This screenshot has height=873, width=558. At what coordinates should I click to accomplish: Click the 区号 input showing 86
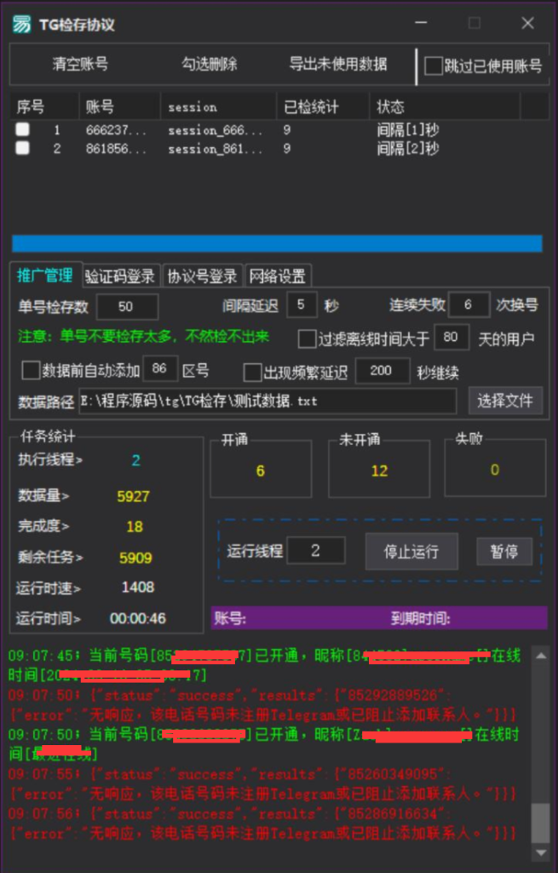pos(160,368)
